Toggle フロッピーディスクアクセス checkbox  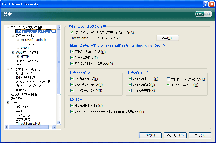click(x=168, y=79)
